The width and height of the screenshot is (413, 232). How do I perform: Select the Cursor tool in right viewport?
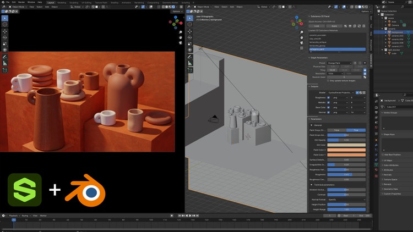coord(189,24)
